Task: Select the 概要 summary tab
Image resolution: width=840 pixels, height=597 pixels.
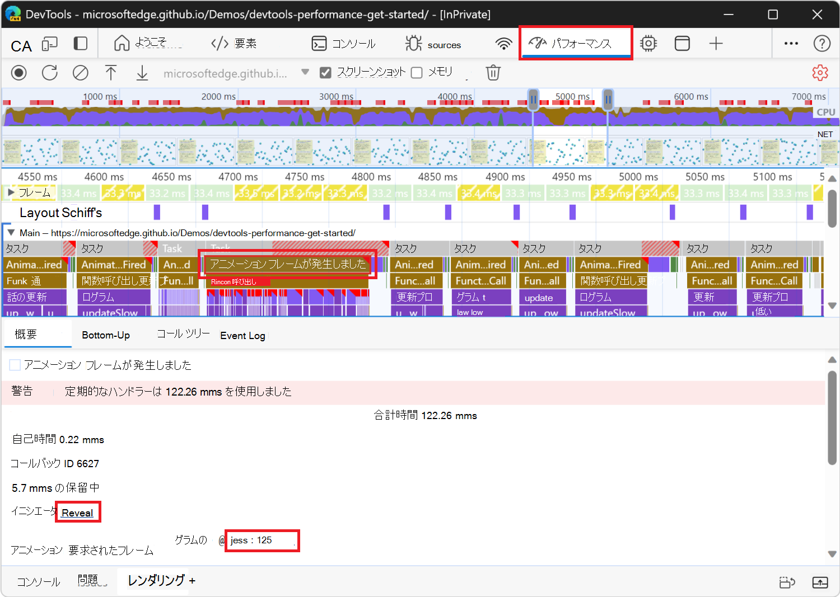Action: click(38, 334)
